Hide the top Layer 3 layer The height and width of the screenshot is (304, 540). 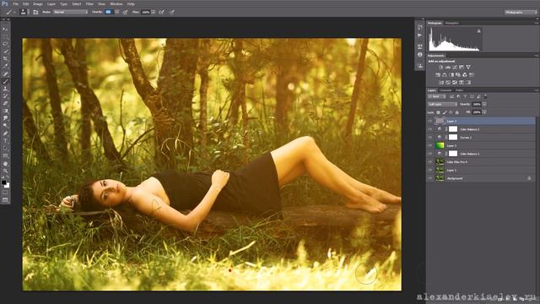429,121
